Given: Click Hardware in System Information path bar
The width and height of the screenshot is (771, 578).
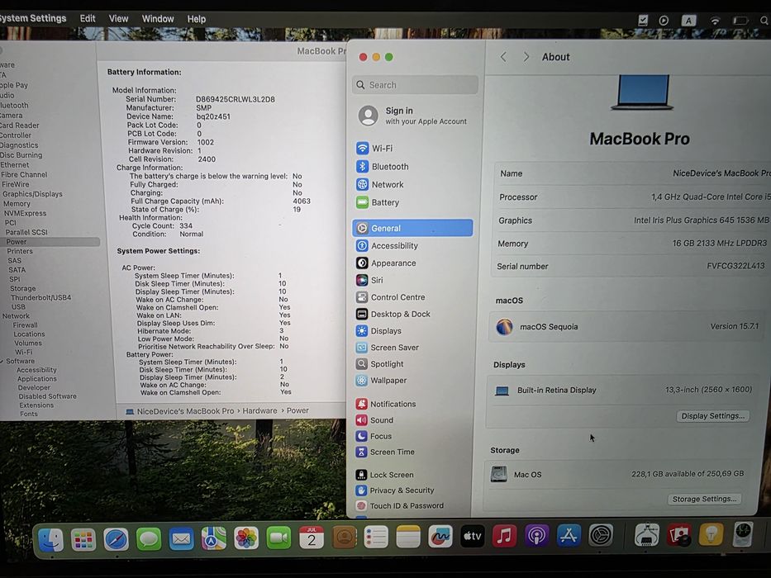Looking at the screenshot, I should [259, 410].
